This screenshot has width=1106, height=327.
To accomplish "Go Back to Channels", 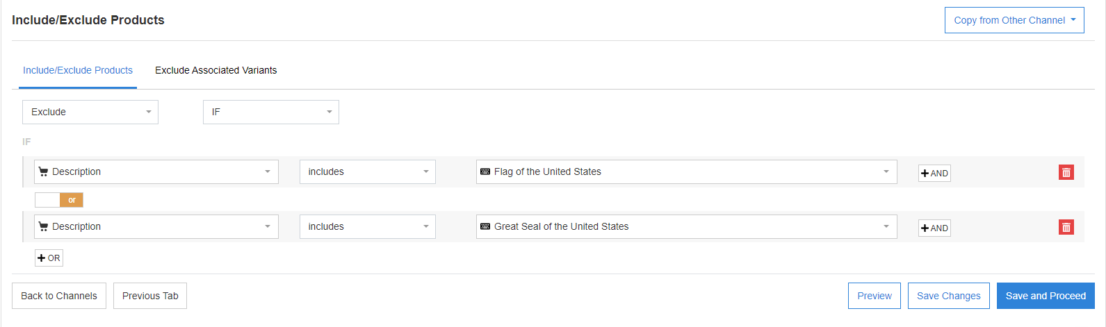I will tap(59, 296).
